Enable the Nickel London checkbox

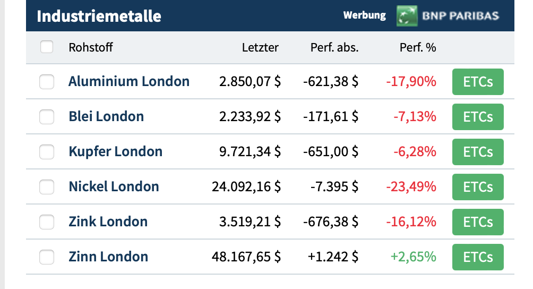pos(47,187)
